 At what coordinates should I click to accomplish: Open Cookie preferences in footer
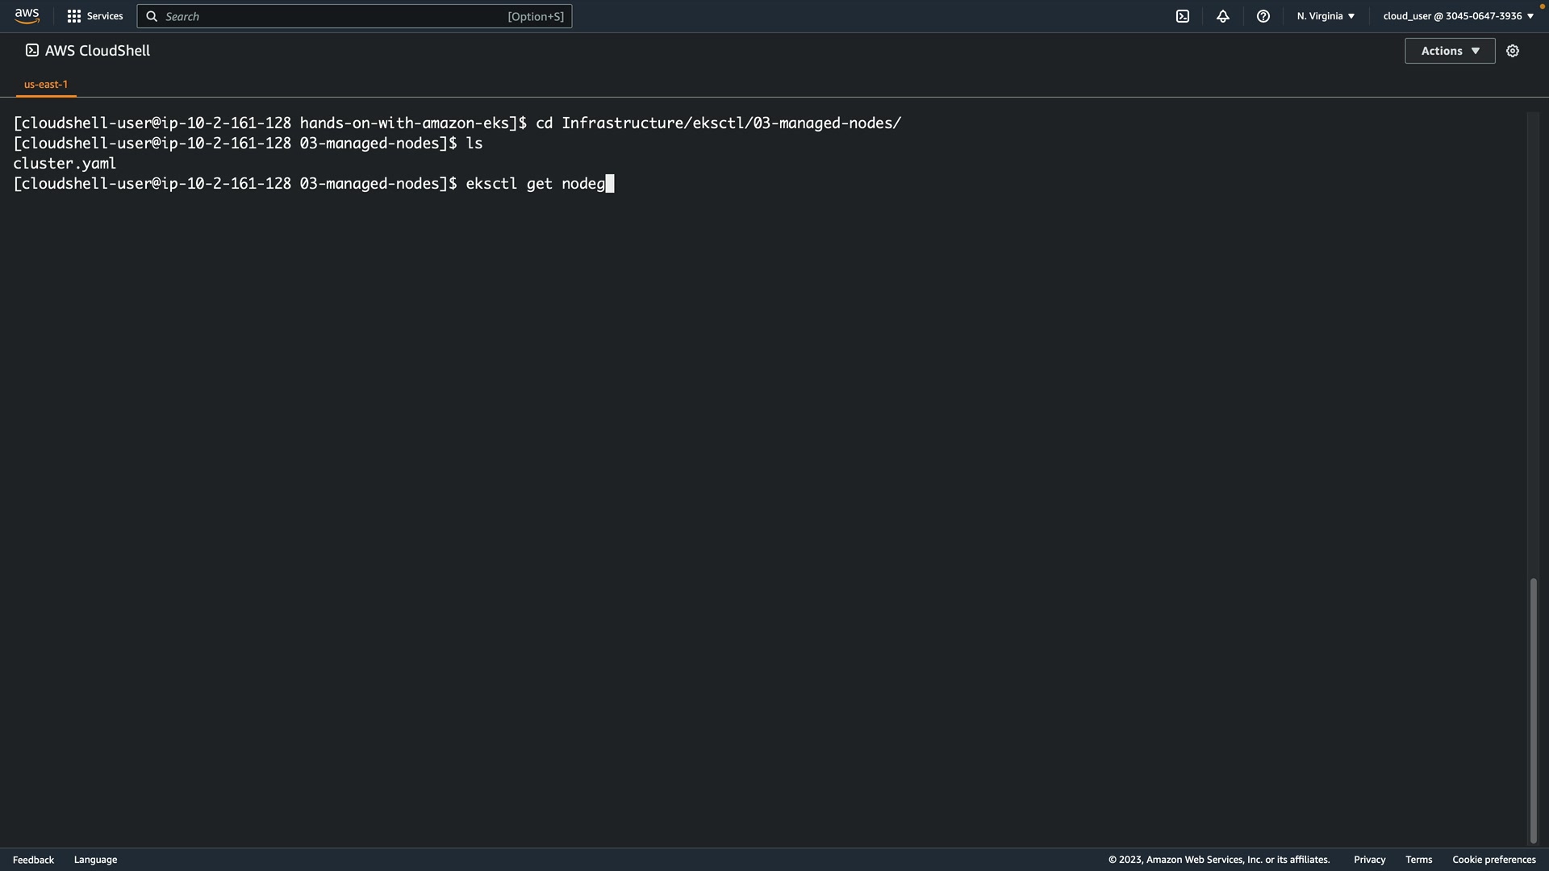point(1493,860)
